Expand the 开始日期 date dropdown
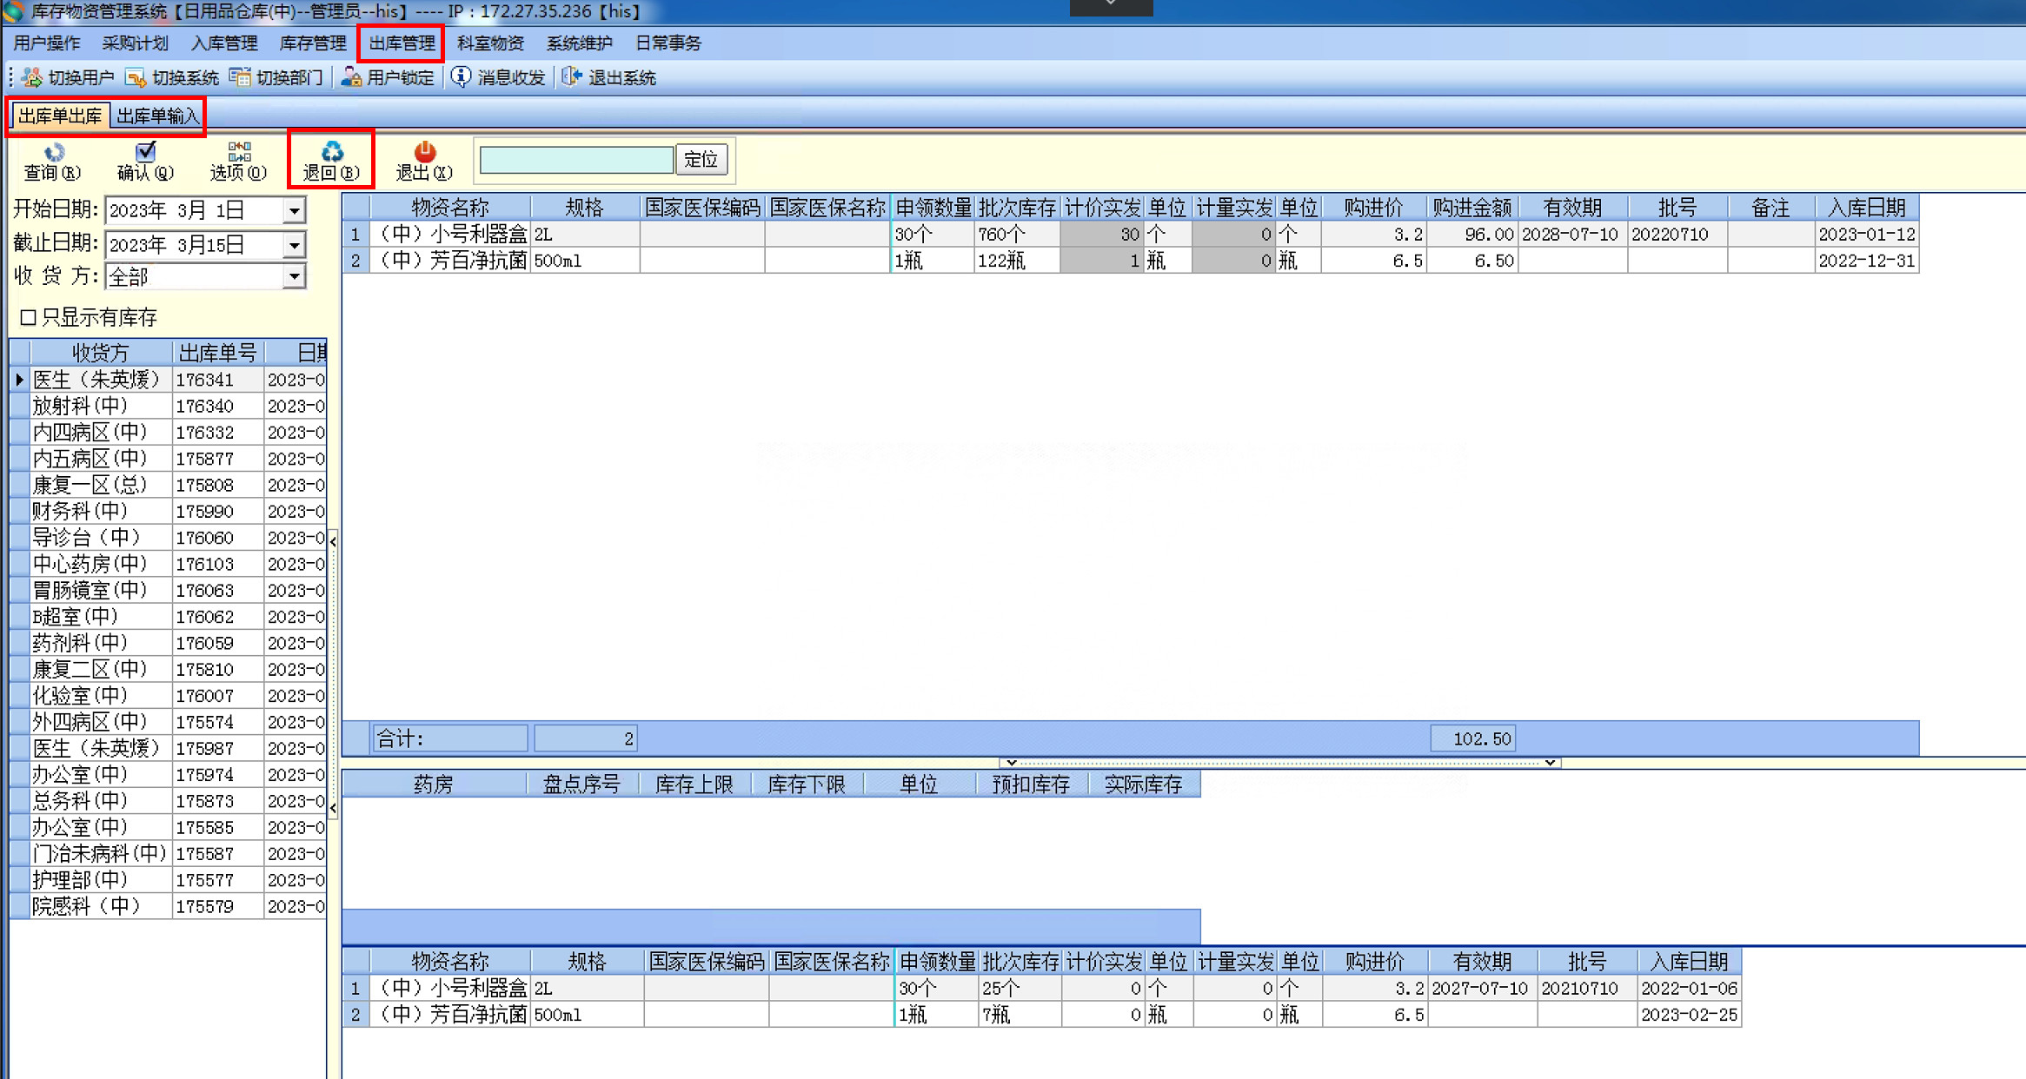2026x1079 pixels. [295, 210]
